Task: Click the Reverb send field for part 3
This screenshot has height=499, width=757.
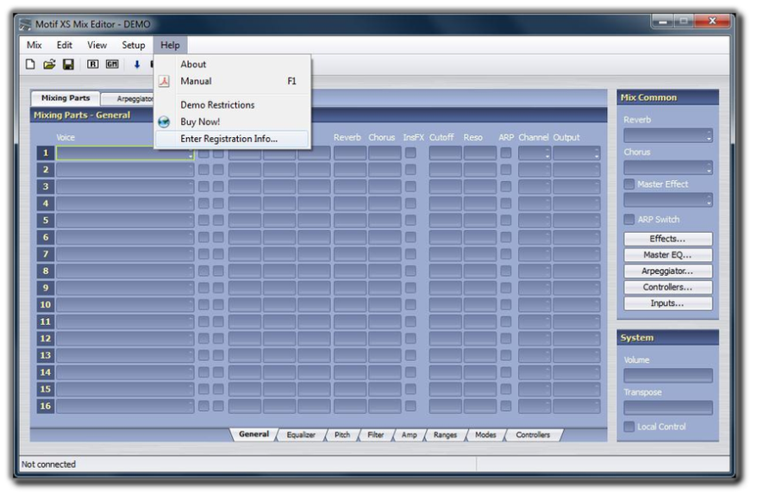Action: point(350,187)
